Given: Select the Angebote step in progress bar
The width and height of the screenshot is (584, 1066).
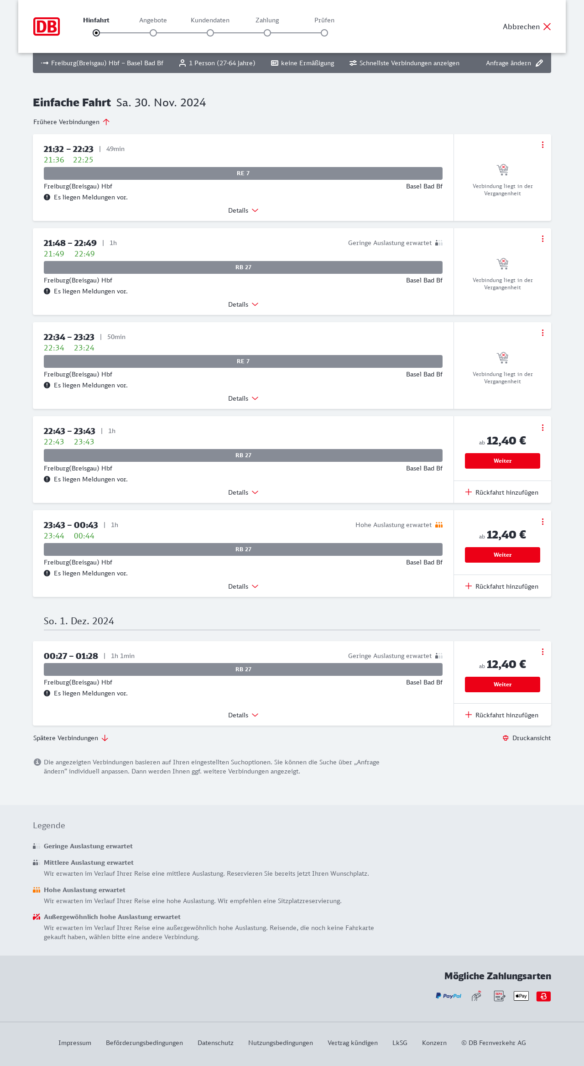Looking at the screenshot, I should (x=153, y=32).
